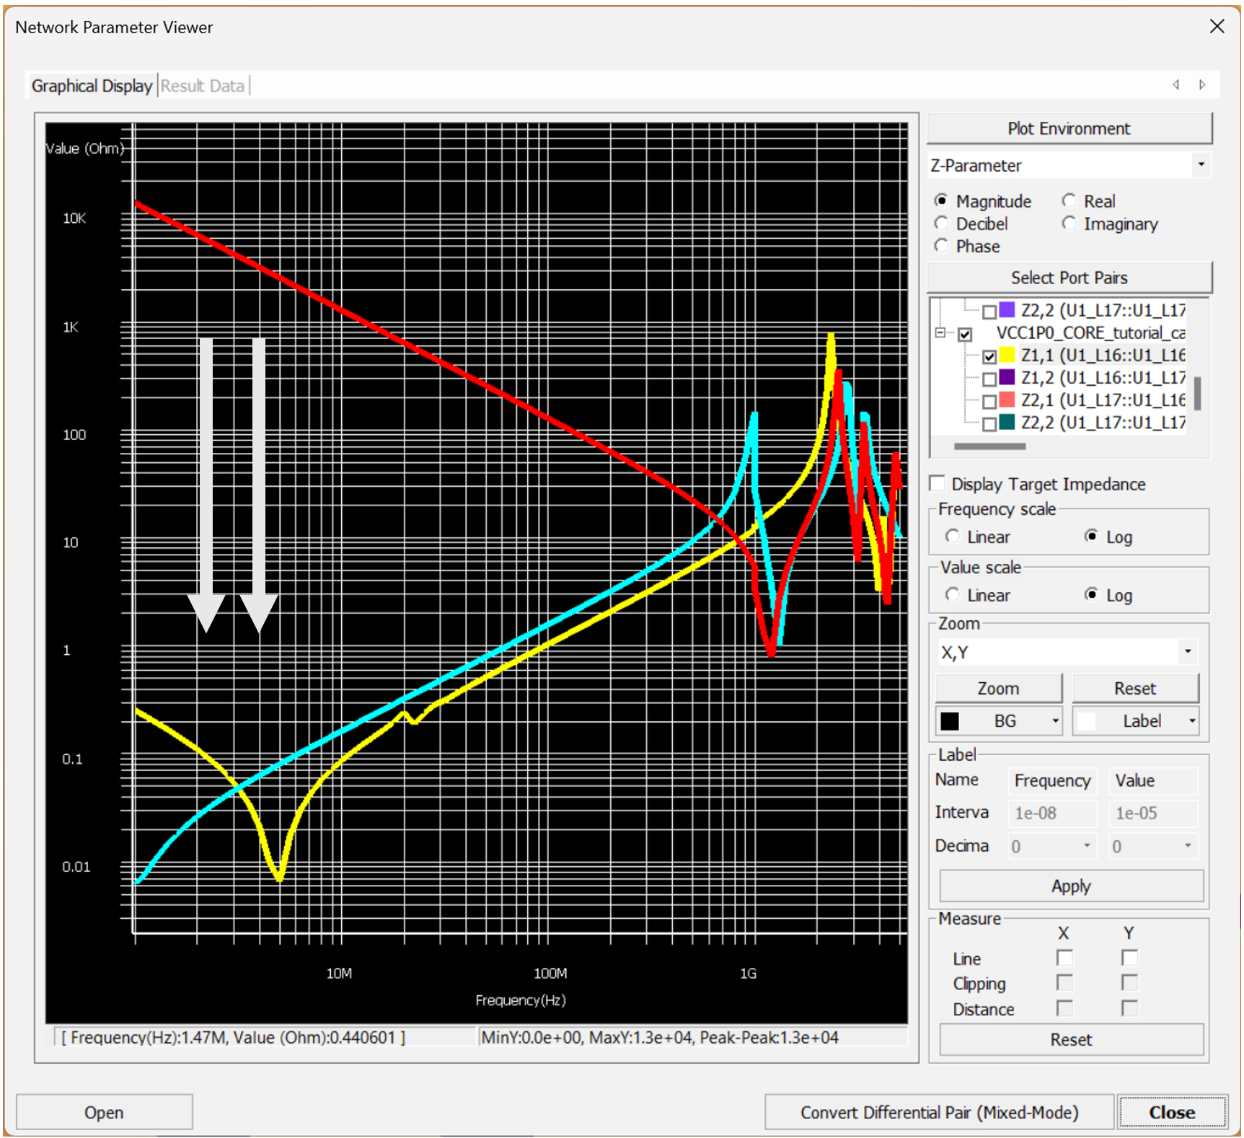Click the Plot Environment button

[x=1068, y=128]
